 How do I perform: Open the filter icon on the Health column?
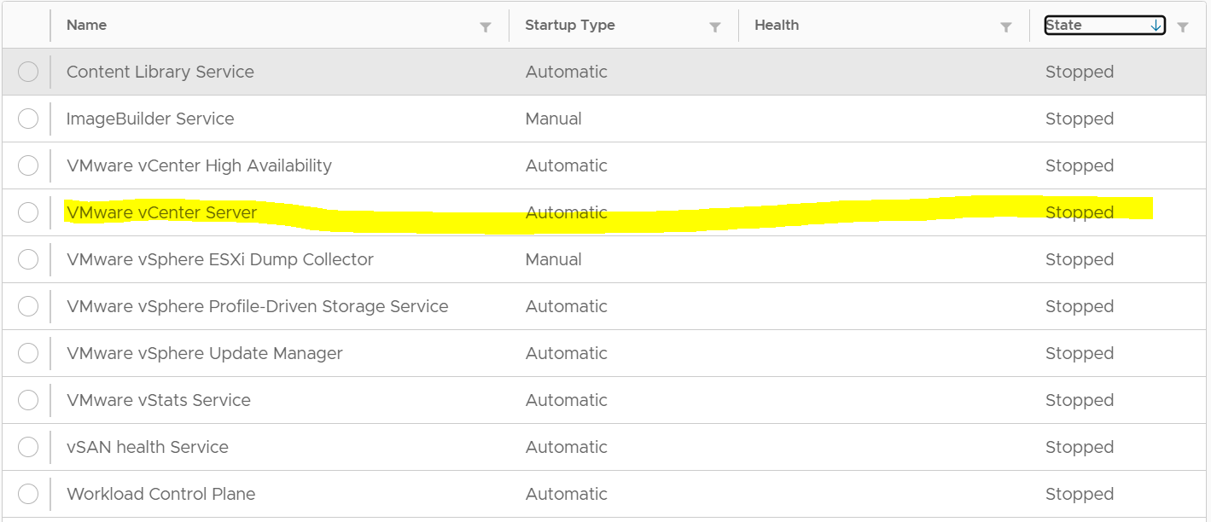tap(1006, 26)
